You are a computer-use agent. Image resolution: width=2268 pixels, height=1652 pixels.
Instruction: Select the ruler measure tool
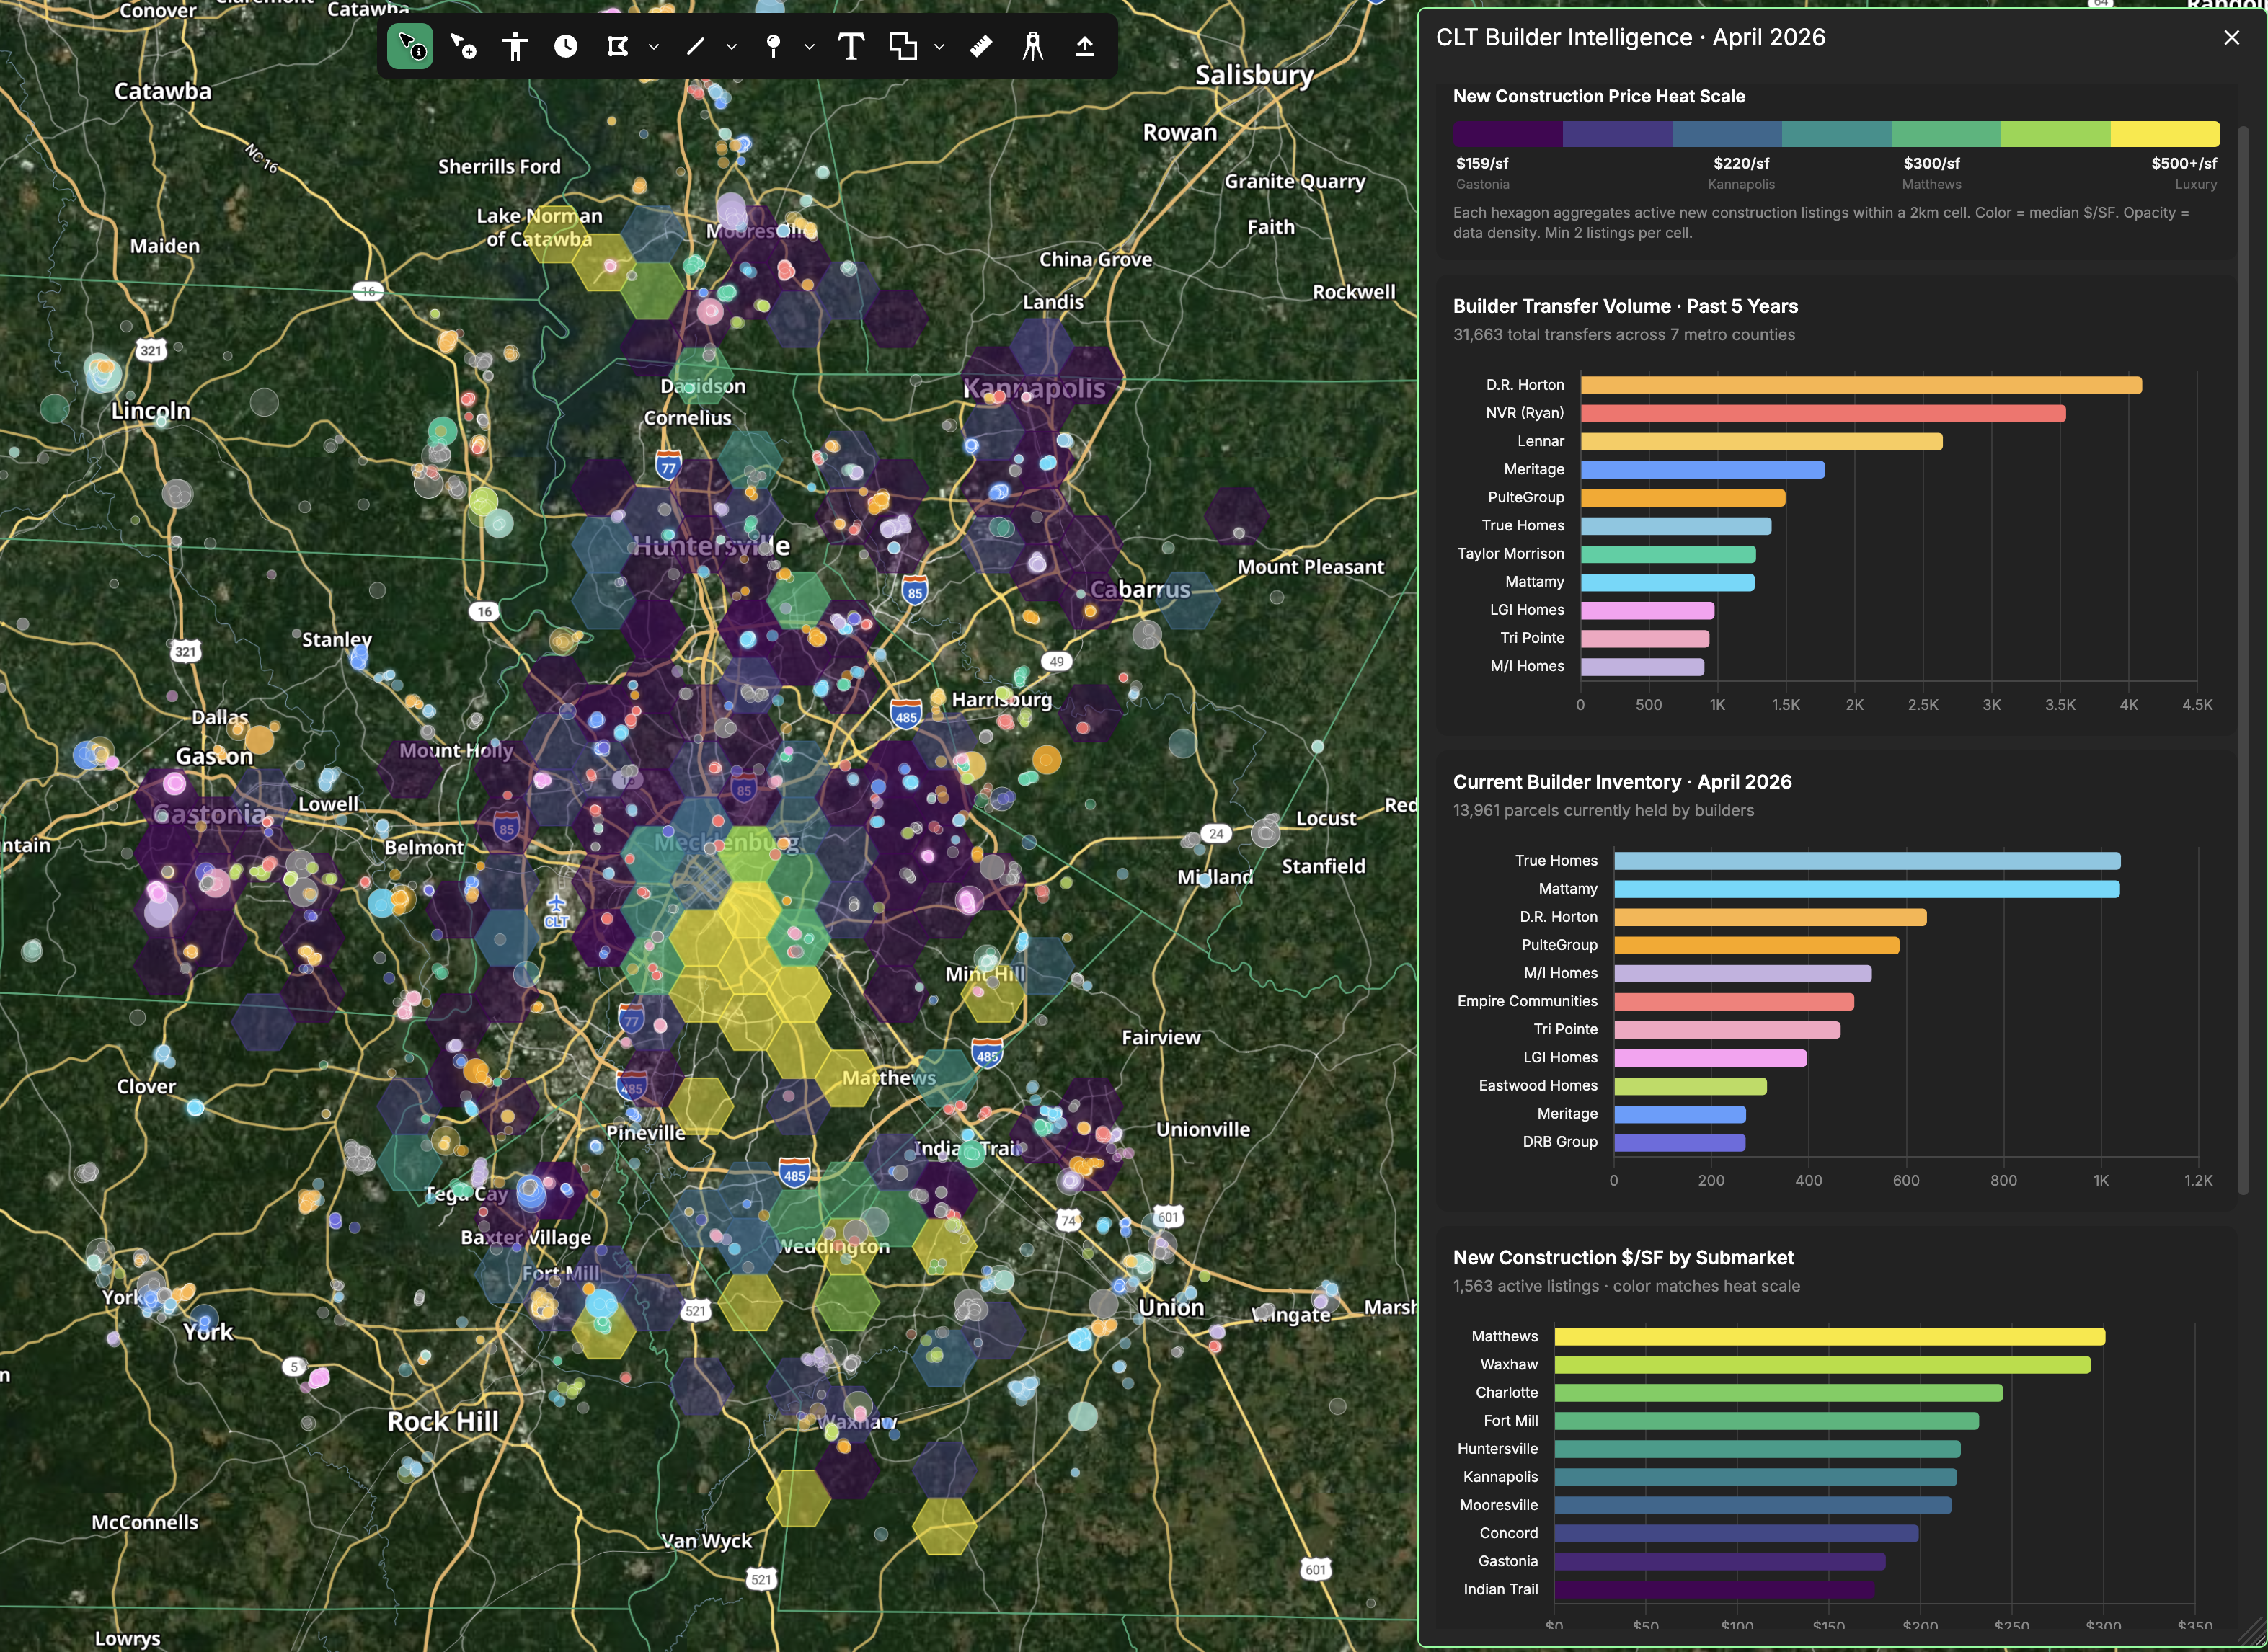click(981, 46)
